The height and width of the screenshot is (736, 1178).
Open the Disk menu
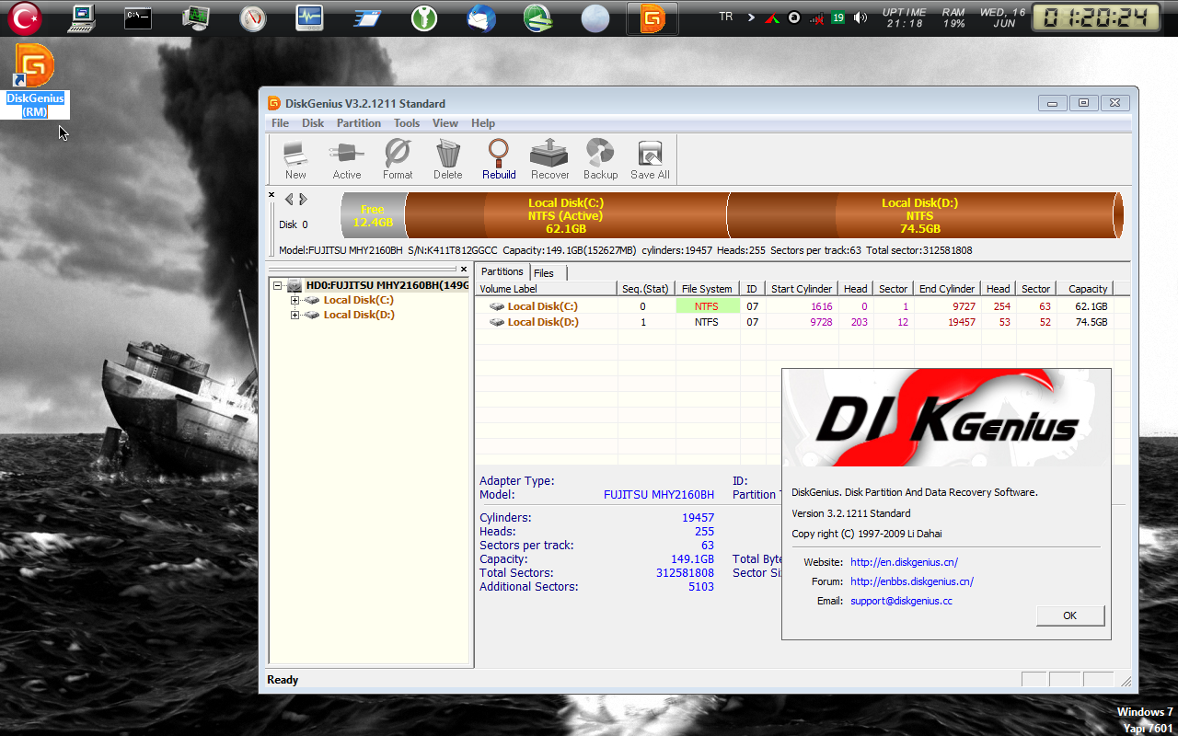pyautogui.click(x=313, y=123)
